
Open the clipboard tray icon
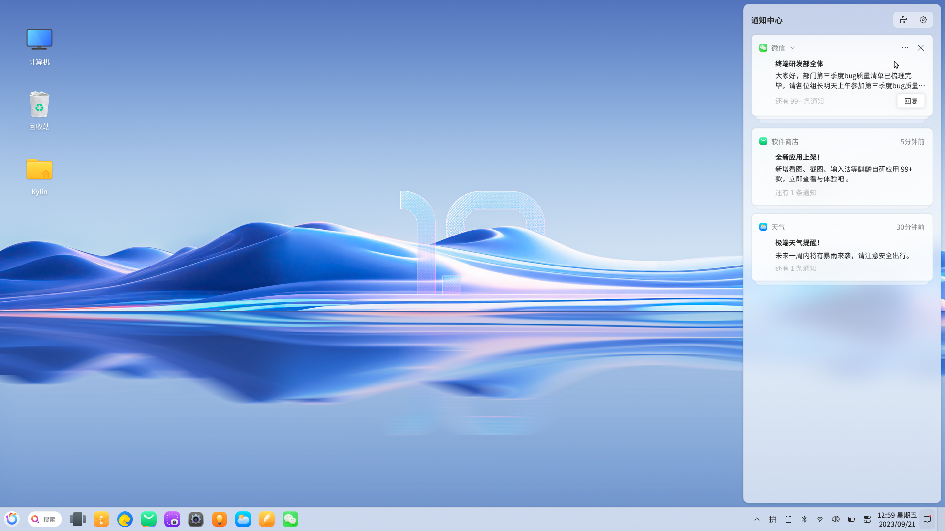click(x=788, y=519)
